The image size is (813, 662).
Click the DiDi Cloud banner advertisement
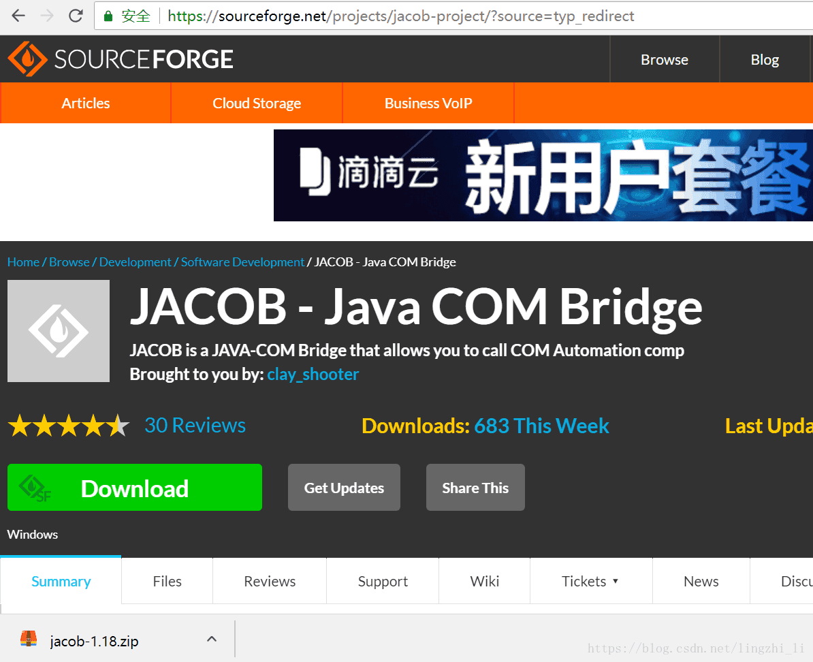pos(543,175)
